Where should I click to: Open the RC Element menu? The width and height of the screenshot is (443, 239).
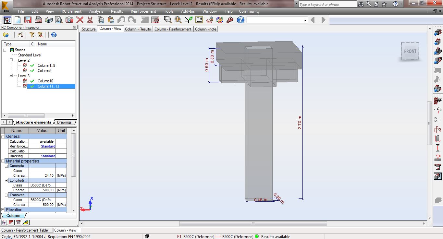tap(72, 11)
